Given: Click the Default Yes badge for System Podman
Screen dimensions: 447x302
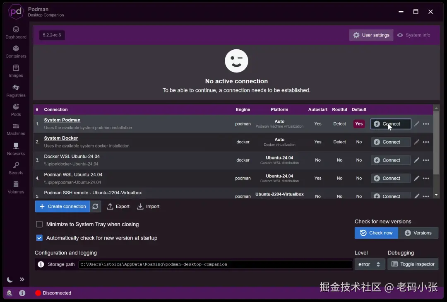Looking at the screenshot, I should (359, 124).
